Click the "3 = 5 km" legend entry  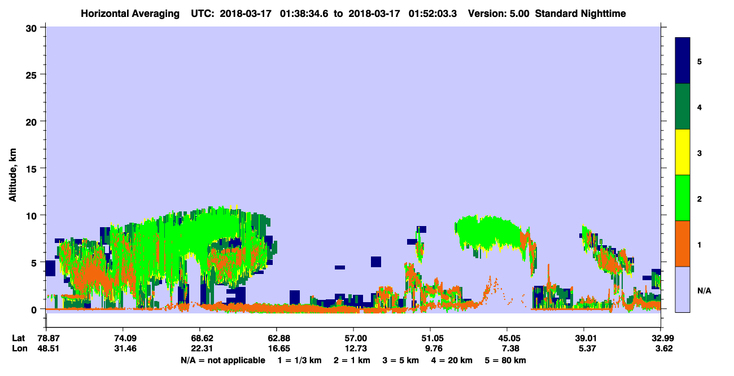[401, 360]
